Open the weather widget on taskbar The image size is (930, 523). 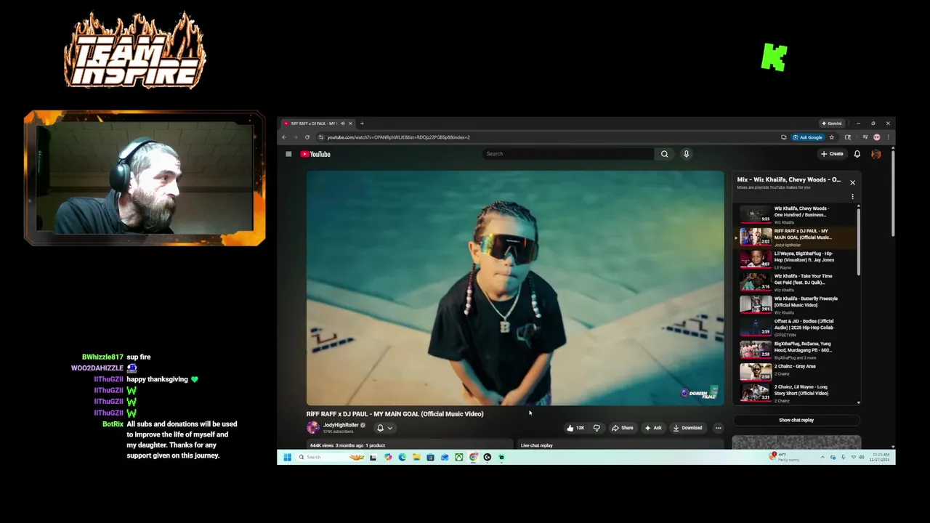coord(785,457)
